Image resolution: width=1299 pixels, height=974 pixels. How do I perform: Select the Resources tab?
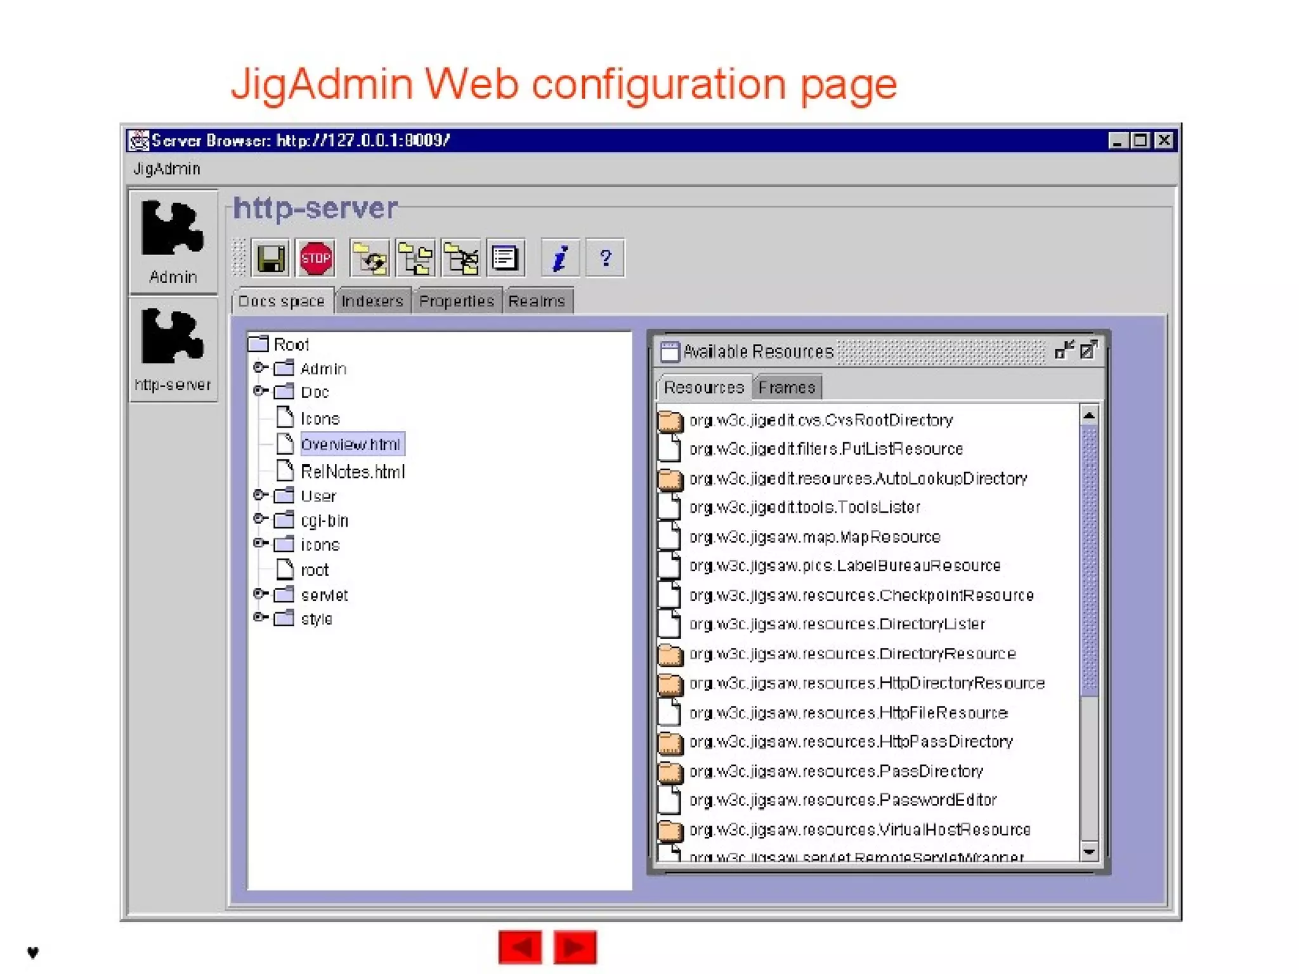(704, 388)
